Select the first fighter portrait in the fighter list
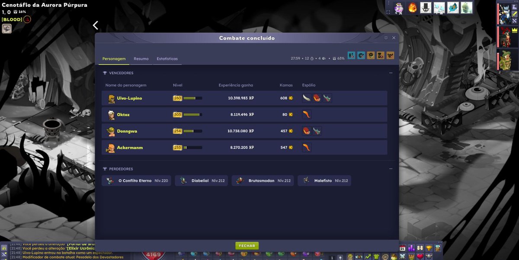This screenshot has height=260, width=519. pos(504,14)
